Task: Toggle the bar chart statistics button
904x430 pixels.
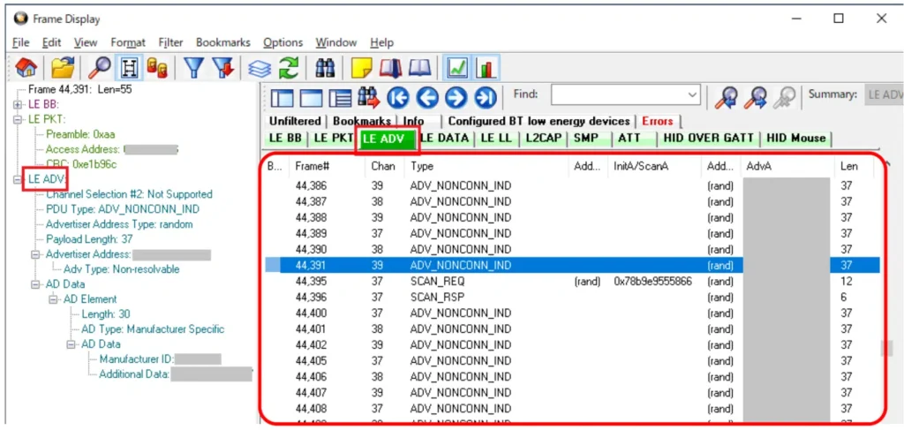Action: [x=486, y=68]
